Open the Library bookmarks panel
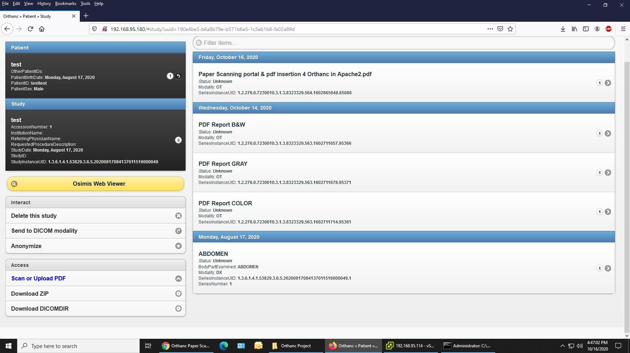 [574, 29]
